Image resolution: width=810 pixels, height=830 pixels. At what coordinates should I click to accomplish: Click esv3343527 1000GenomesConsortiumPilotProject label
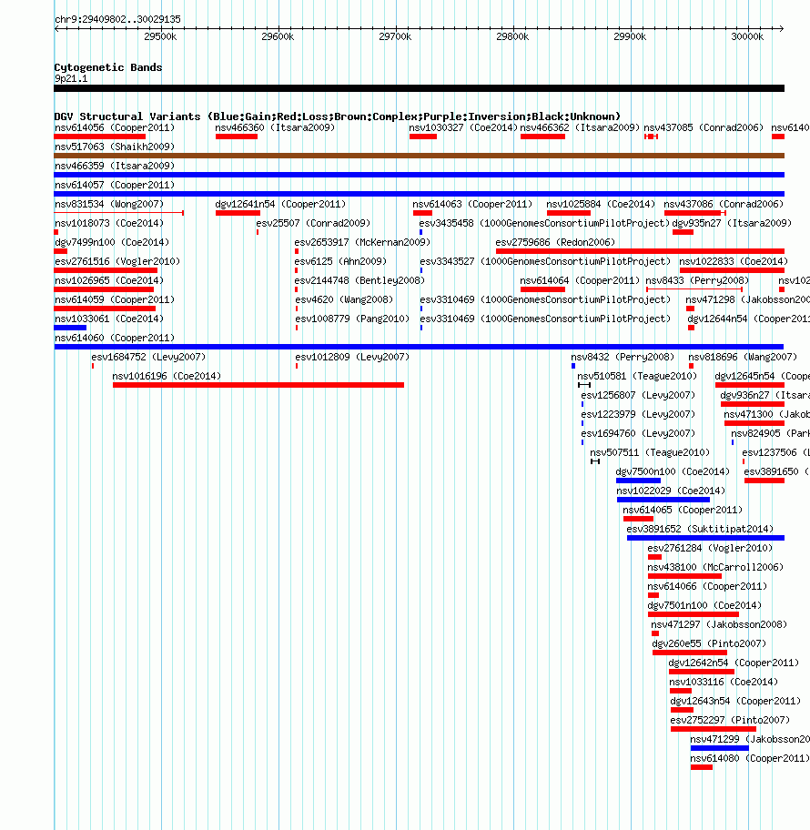(x=545, y=261)
